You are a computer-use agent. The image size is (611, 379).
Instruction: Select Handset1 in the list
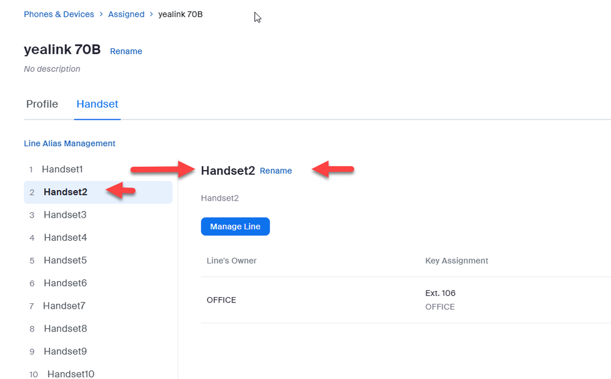coord(62,169)
